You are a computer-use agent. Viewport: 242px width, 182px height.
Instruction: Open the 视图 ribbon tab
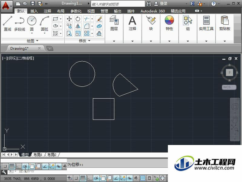(91, 11)
